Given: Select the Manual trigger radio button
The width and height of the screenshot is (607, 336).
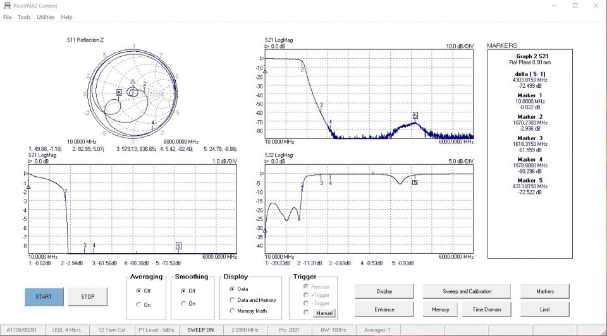Looking at the screenshot, I should (307, 313).
